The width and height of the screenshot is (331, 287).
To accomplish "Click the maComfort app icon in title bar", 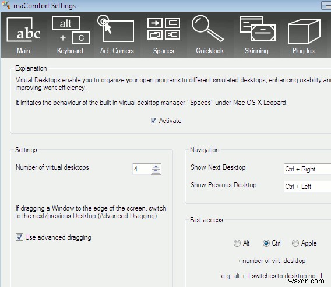I will [5, 5].
